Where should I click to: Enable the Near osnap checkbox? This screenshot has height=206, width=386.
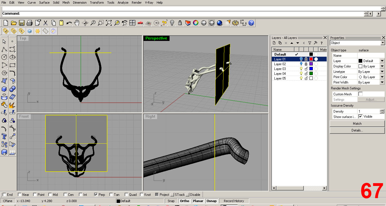(19, 195)
